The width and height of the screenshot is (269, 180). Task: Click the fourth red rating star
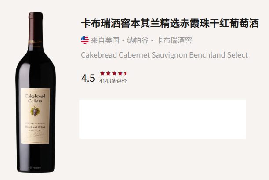(120, 73)
